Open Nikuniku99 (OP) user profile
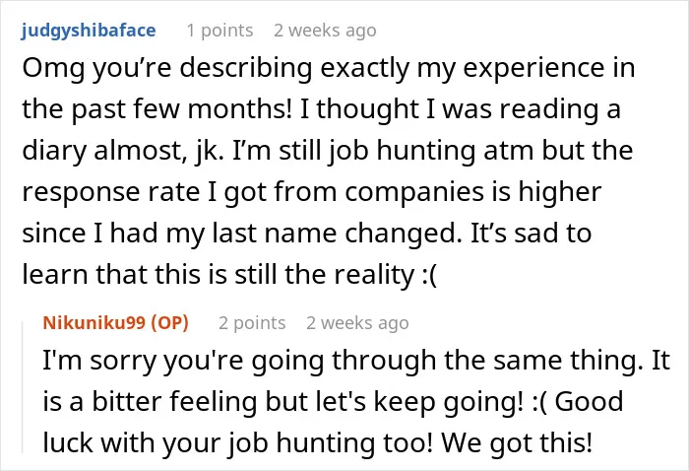The height and width of the screenshot is (471, 689). tap(115, 323)
